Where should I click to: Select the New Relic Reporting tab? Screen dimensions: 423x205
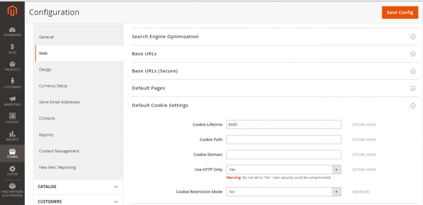pos(79,167)
